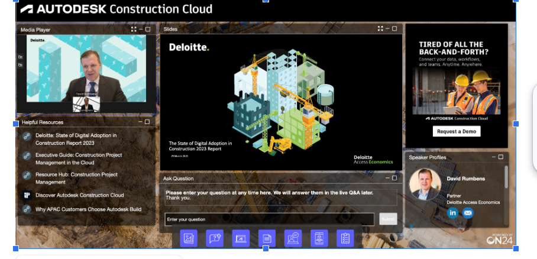Expand Slides panel to fullscreen
The image size is (537, 259).
coord(380,28)
